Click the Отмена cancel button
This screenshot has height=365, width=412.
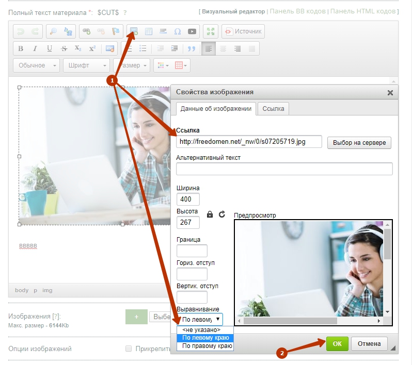tap(369, 344)
